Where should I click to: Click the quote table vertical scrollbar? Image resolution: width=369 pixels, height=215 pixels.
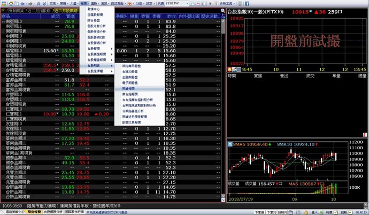click(x=222, y=107)
